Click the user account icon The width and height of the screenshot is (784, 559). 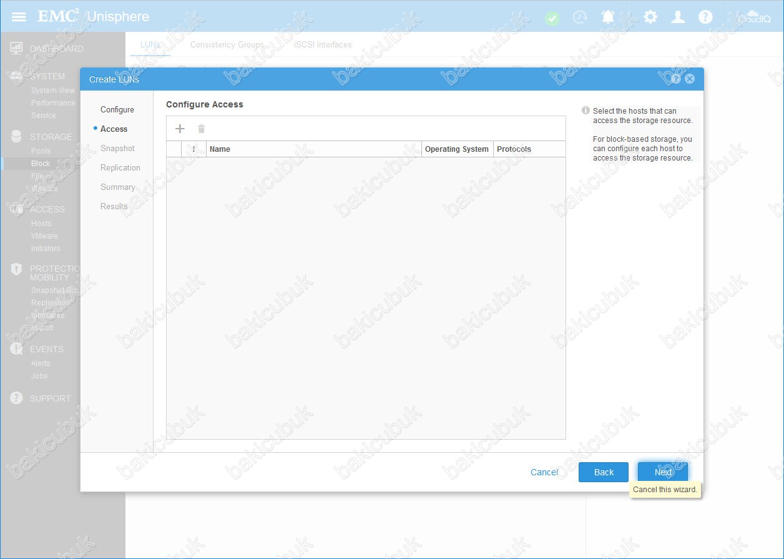pos(678,17)
